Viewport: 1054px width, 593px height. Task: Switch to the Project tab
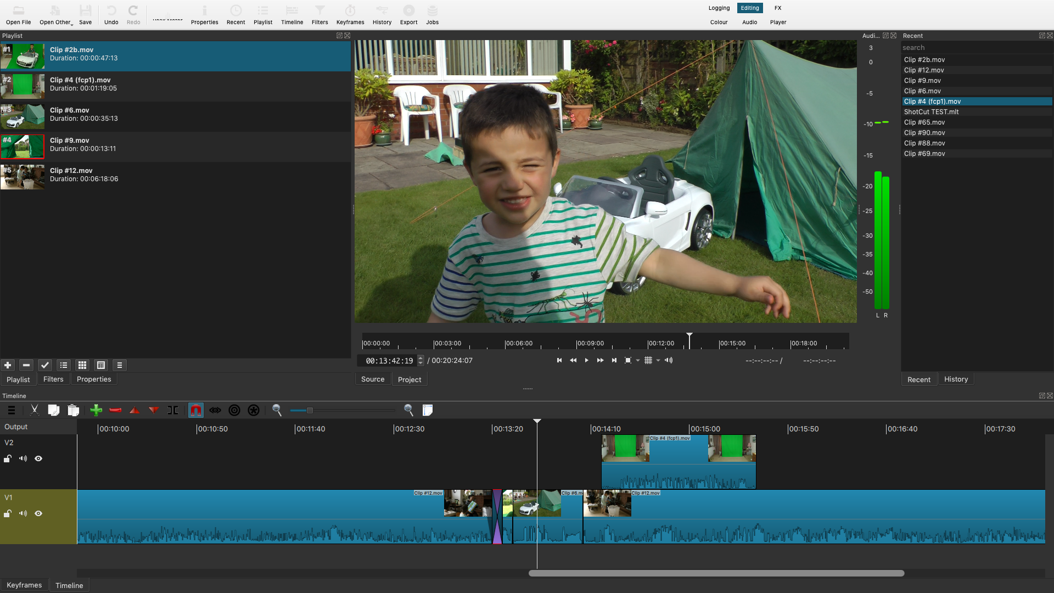409,379
